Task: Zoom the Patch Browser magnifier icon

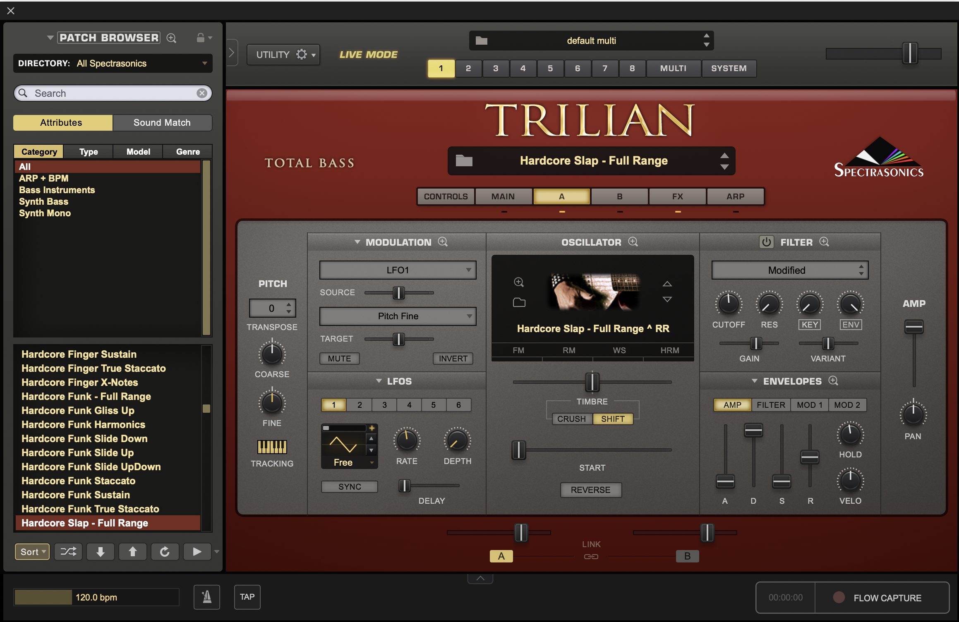Action: coord(171,38)
